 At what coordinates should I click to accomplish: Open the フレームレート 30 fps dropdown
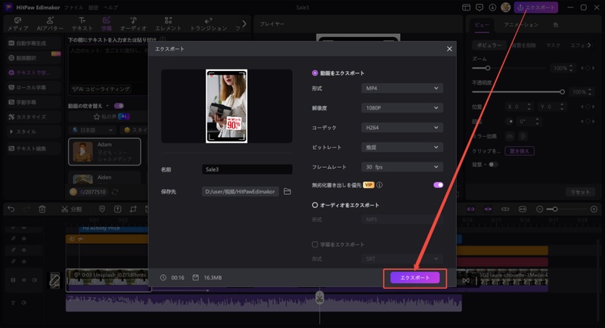[x=402, y=167]
